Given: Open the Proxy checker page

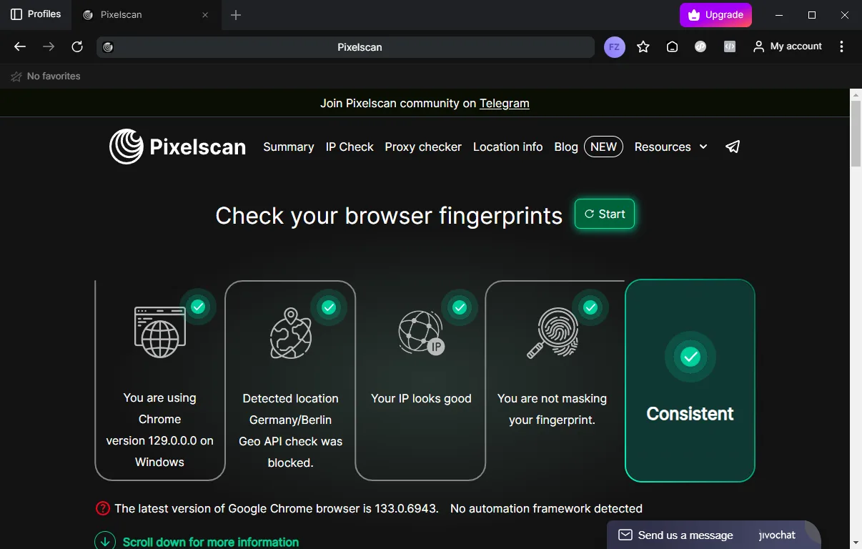Looking at the screenshot, I should (423, 147).
